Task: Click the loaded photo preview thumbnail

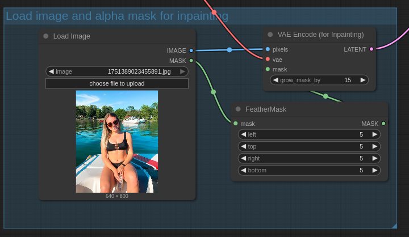Action: point(117,142)
